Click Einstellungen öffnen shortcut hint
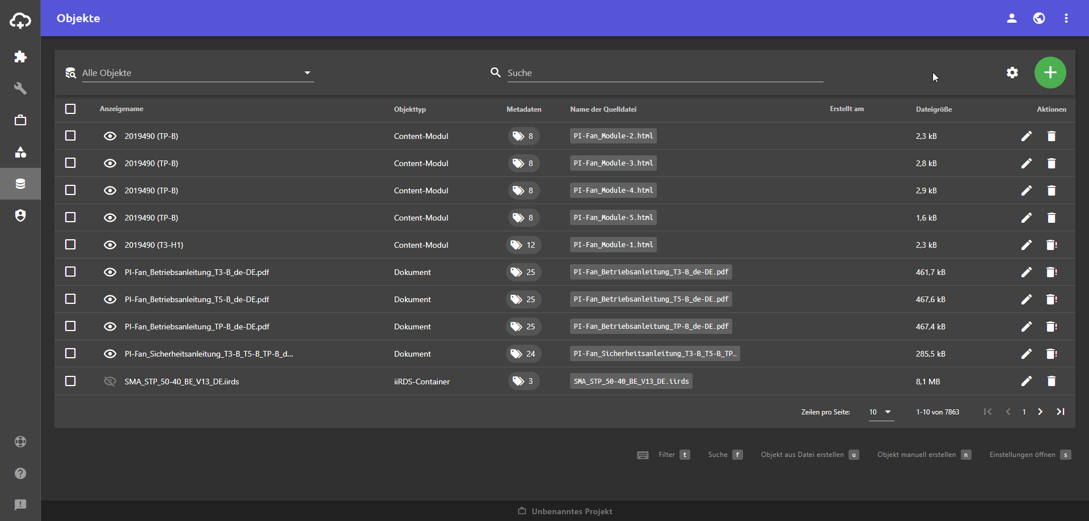Viewport: 1089px width, 521px height. pyautogui.click(x=1031, y=455)
